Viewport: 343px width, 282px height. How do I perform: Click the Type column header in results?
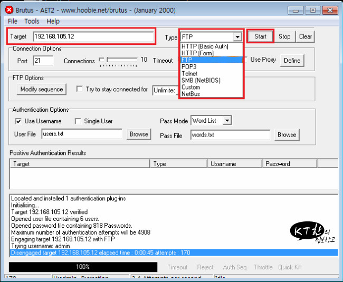click(x=178, y=163)
